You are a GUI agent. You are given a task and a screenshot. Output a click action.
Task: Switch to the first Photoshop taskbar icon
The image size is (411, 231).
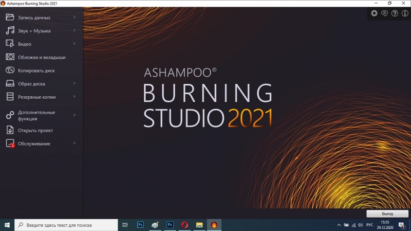point(140,225)
